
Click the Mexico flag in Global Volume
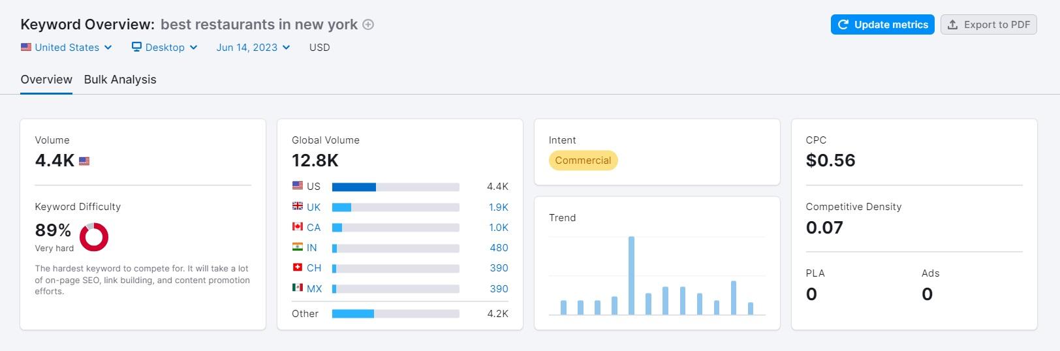[x=298, y=288]
